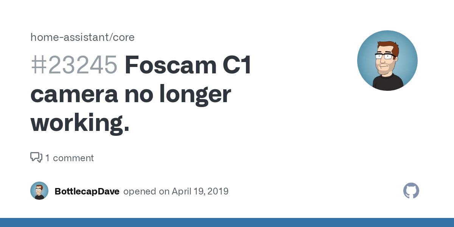454x227 pixels.
Task: Open the BottlecapDave username link
Action: click(87, 191)
